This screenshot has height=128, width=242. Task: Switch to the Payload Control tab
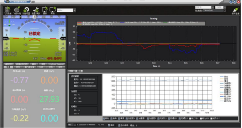click(x=57, y=64)
